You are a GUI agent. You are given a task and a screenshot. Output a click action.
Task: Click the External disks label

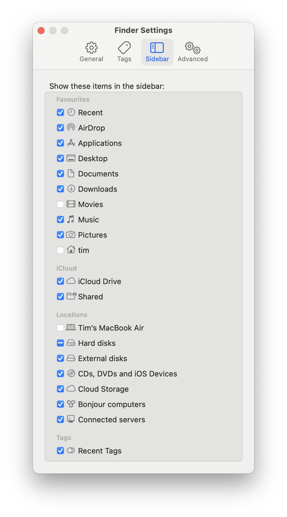click(102, 358)
